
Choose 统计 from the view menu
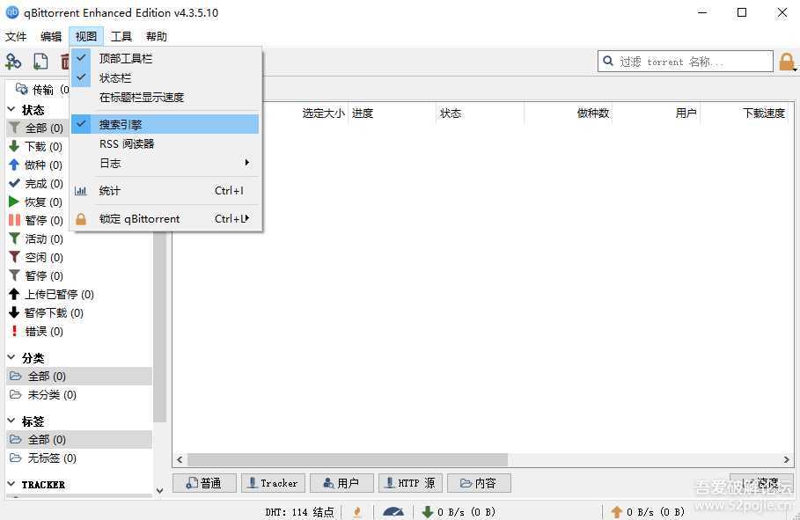110,191
